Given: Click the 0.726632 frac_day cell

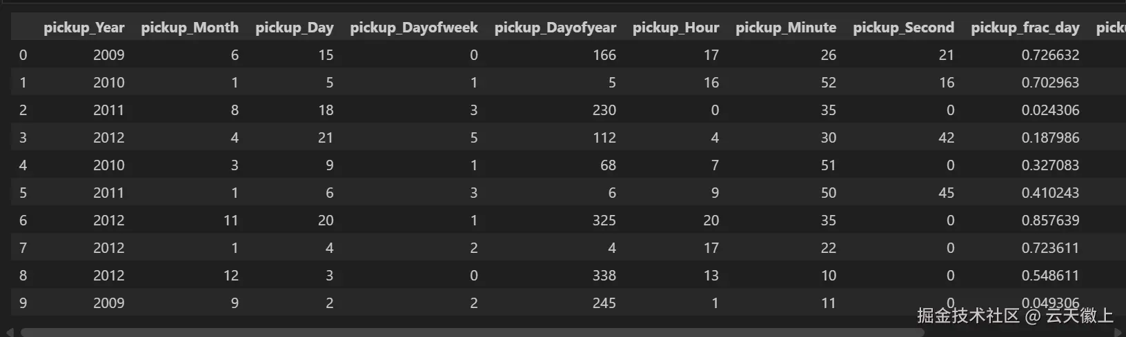Looking at the screenshot, I should pos(1050,55).
